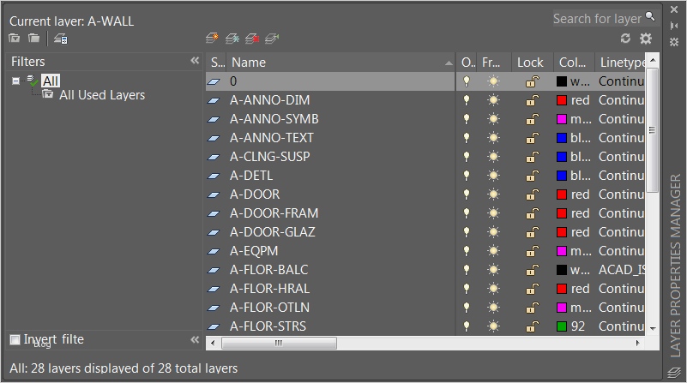This screenshot has width=687, height=383.
Task: Open the Layer States Manager
Action: tap(60, 39)
